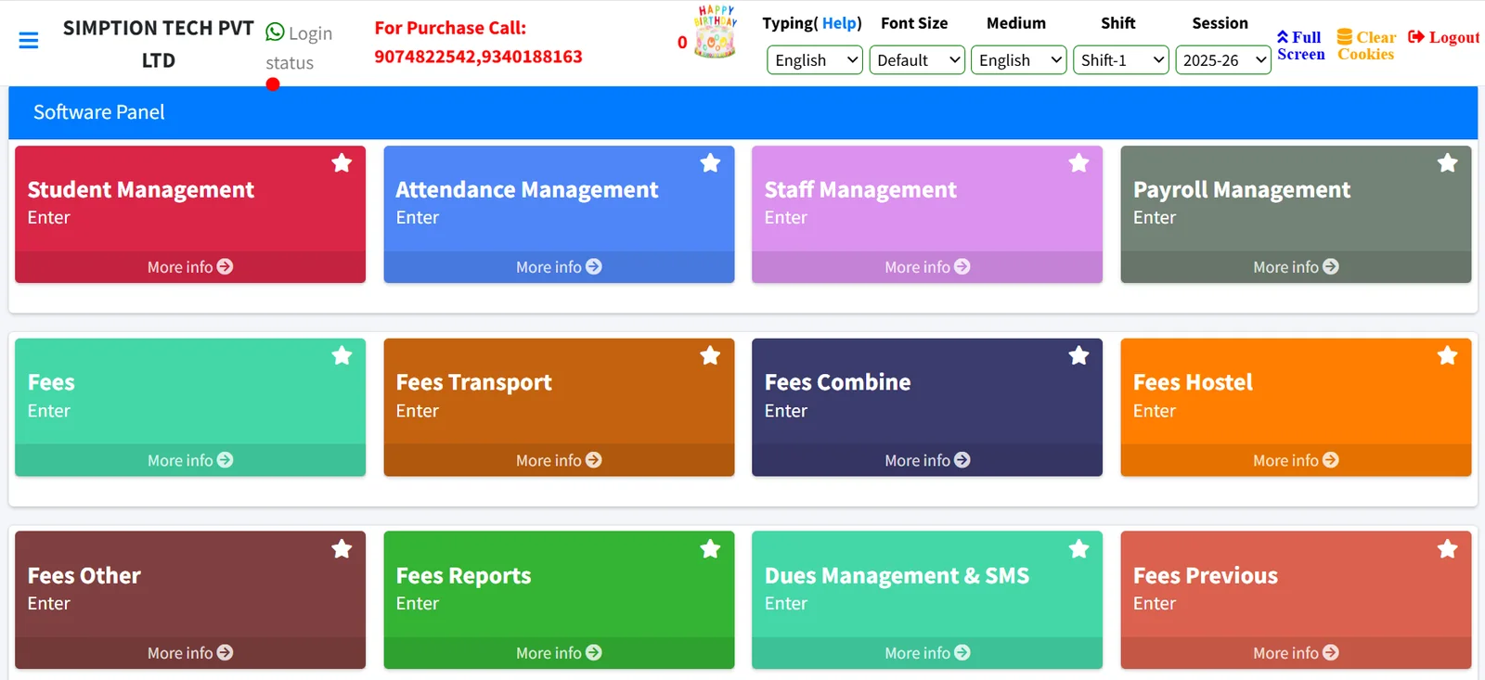Click the Software Panel header bar
Screen dimensions: 1485x680
[x=742, y=112]
